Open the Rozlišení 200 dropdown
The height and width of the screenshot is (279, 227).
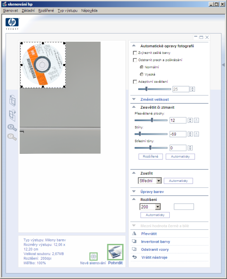click(x=158, y=207)
